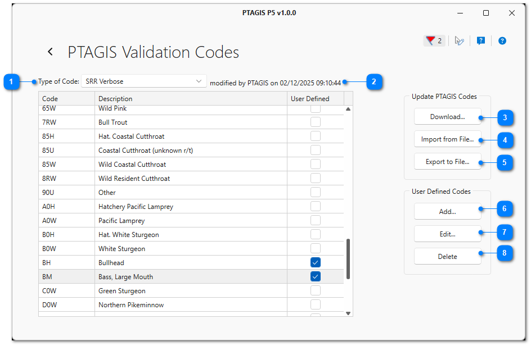Select the 'Other' description cell

(x=191, y=193)
